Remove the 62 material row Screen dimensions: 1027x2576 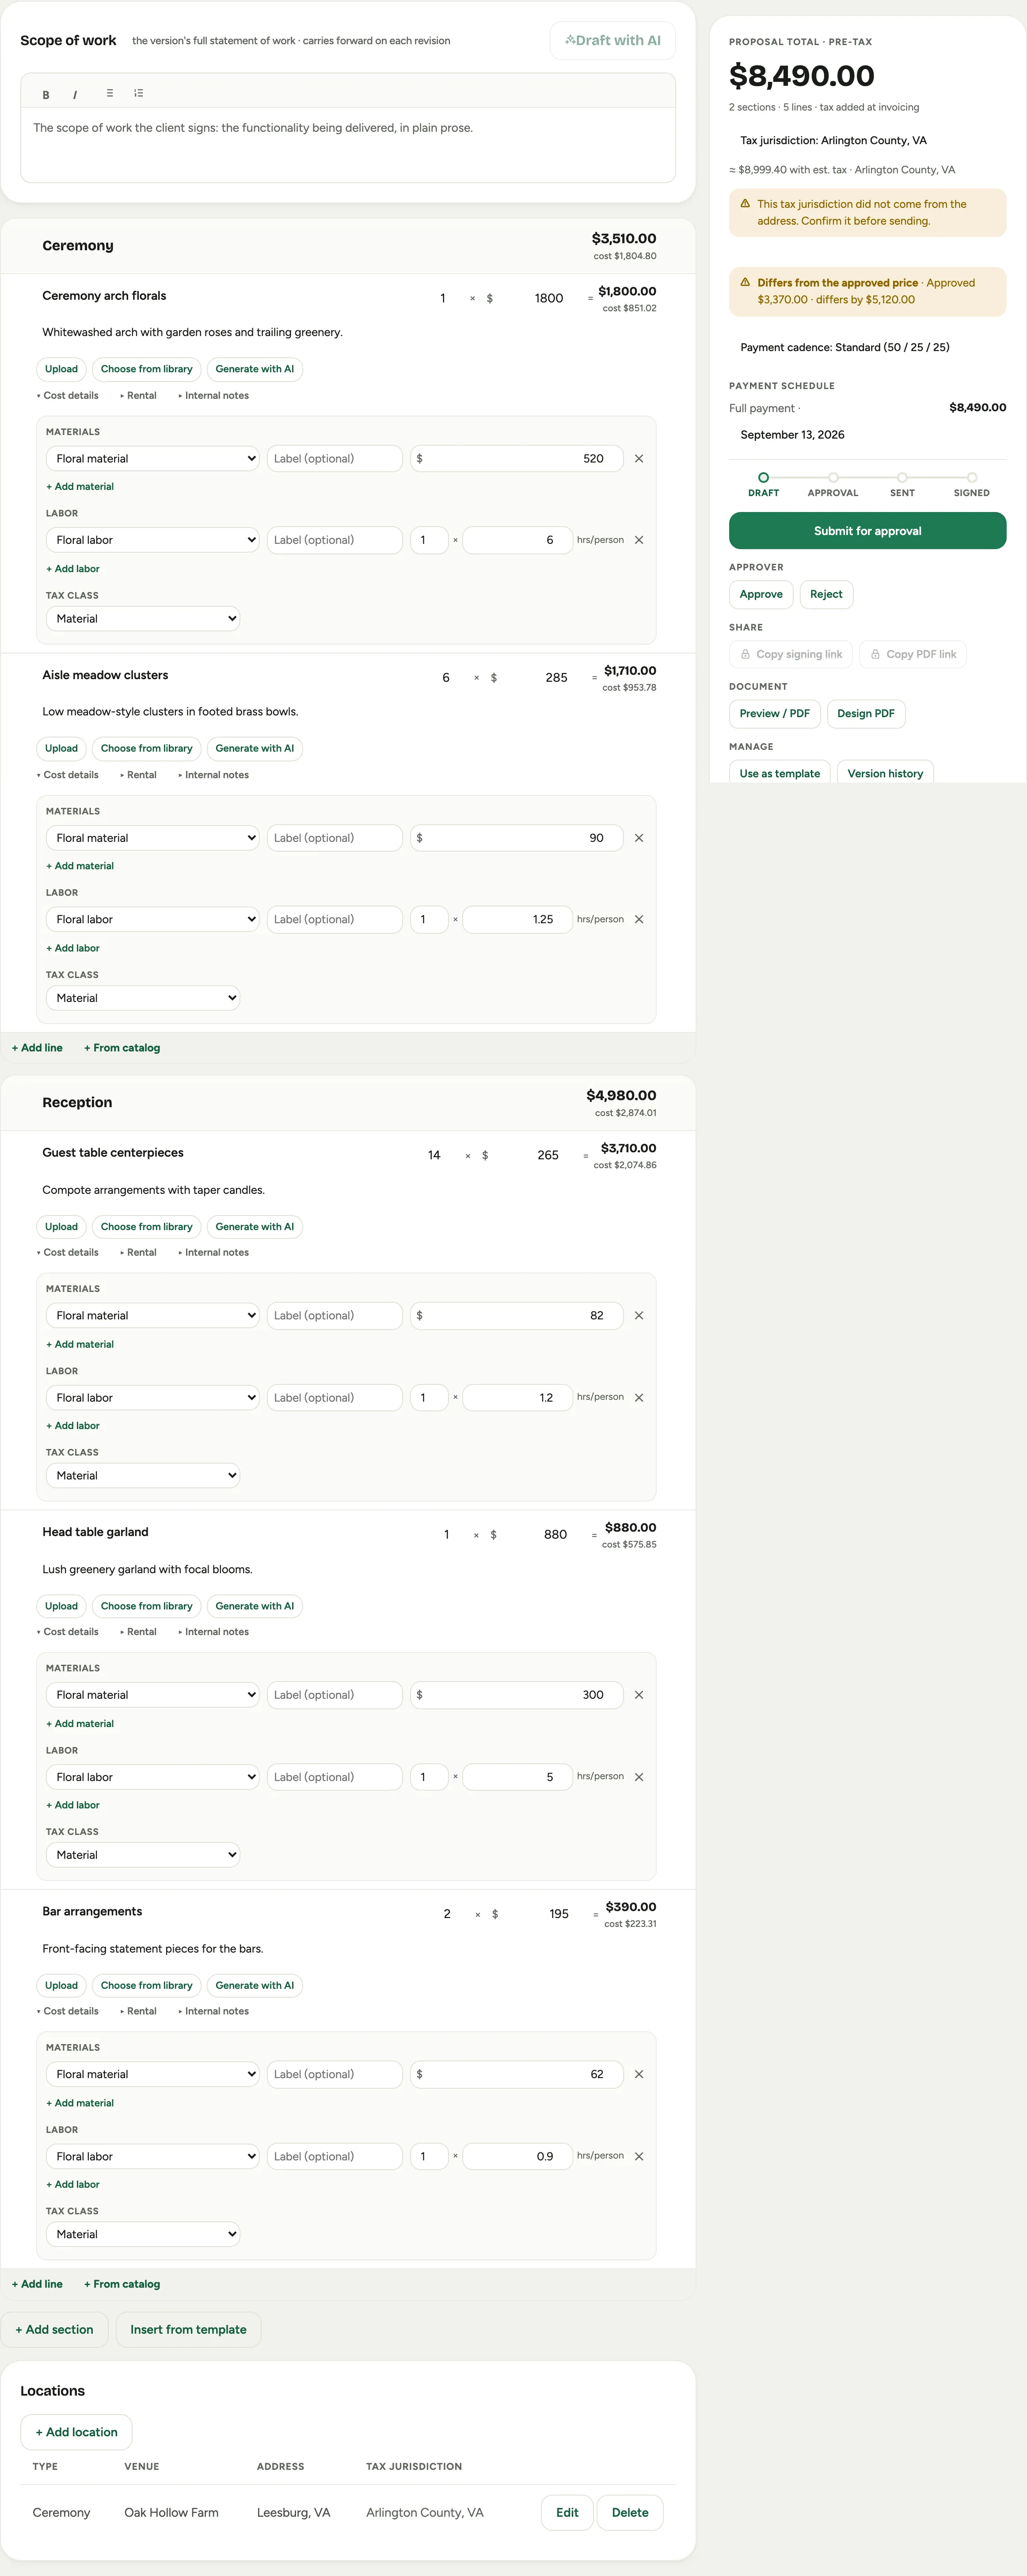point(639,2074)
